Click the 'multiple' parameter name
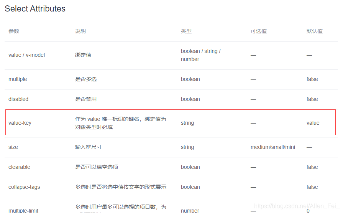 pos(18,79)
